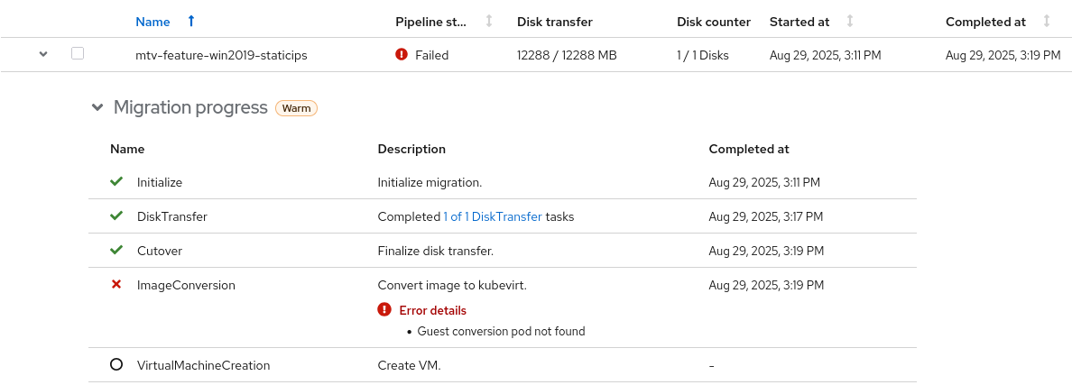Click the Name column header text

pyautogui.click(x=152, y=22)
